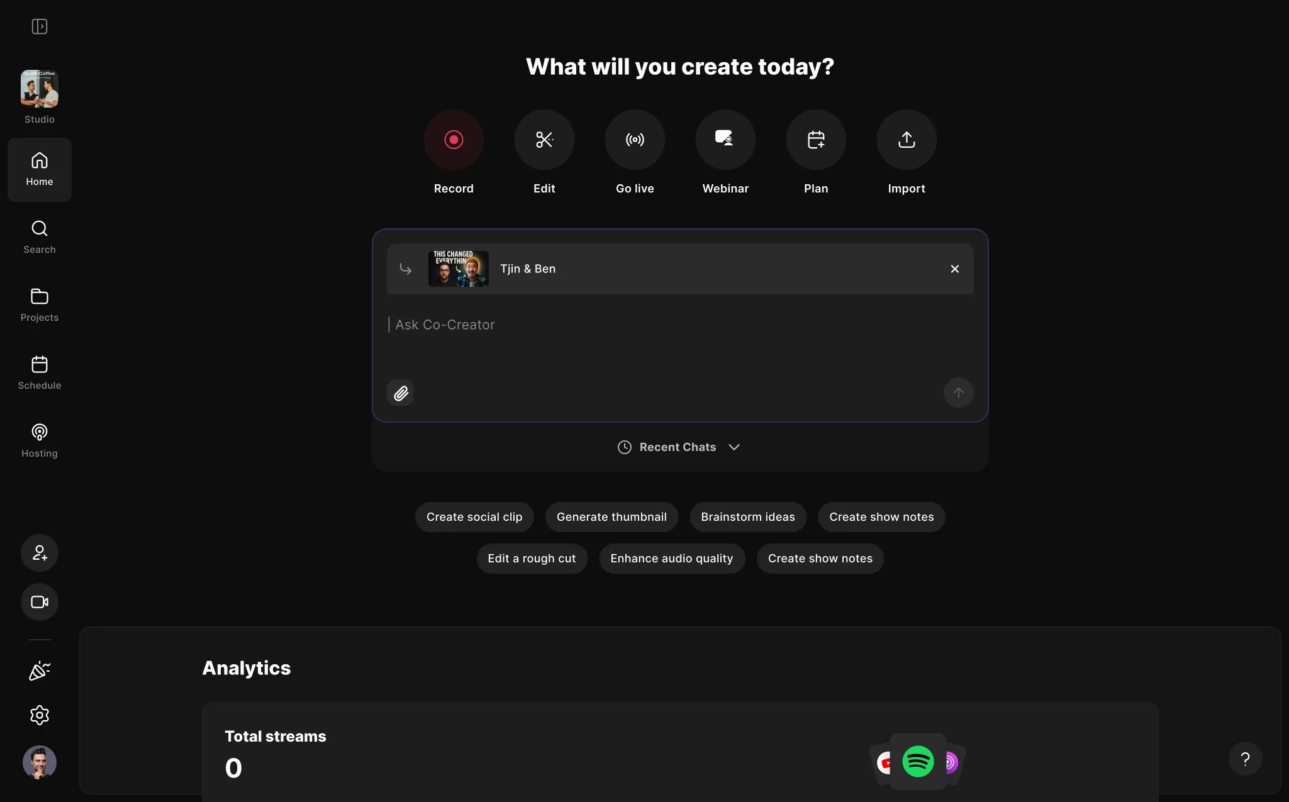
Task: Open the party popper what's new icon
Action: pos(40,671)
